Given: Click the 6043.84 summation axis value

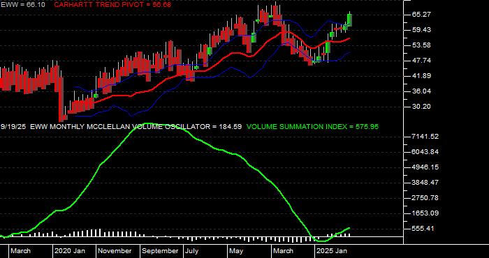Looking at the screenshot, I should [425, 151].
